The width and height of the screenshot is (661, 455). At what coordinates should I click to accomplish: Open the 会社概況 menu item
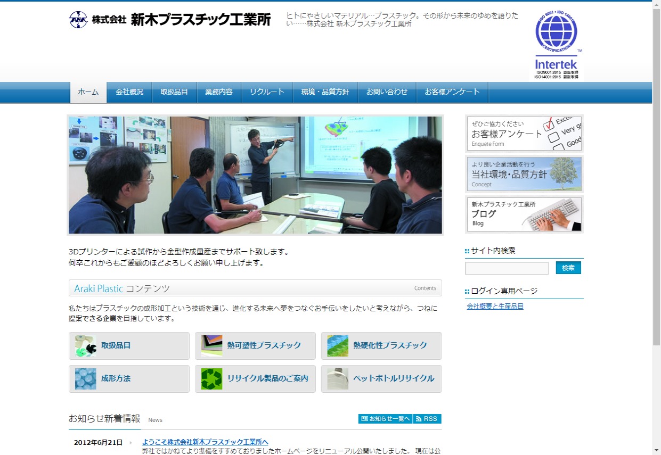129,92
